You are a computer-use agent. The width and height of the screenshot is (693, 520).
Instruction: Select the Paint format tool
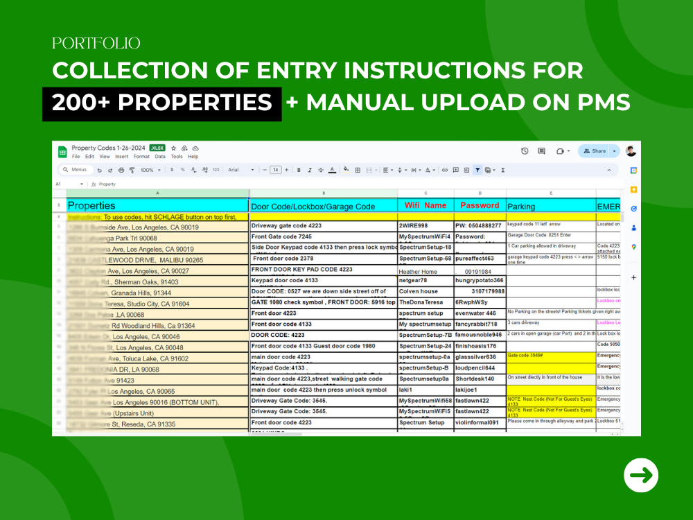pos(132,170)
